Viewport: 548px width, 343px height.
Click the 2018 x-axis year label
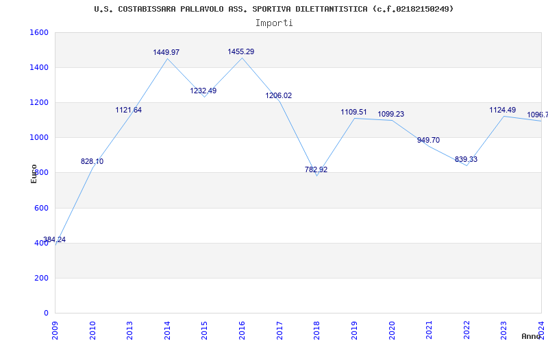coord(317,330)
